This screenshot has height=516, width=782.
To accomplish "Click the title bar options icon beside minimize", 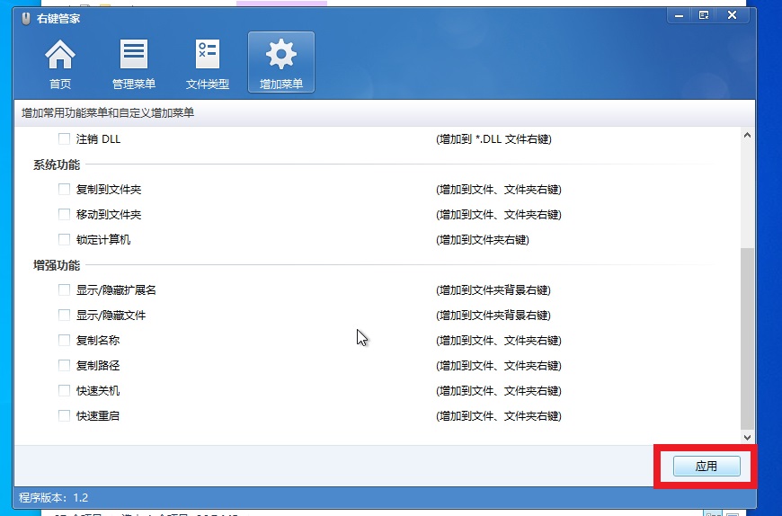I will pyautogui.click(x=704, y=15).
